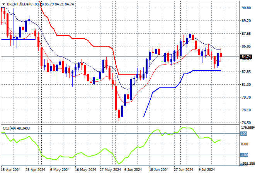Select the last red candlestick on chart
Image resolution: width=255 pixels, height=174 pixels.
221,55
